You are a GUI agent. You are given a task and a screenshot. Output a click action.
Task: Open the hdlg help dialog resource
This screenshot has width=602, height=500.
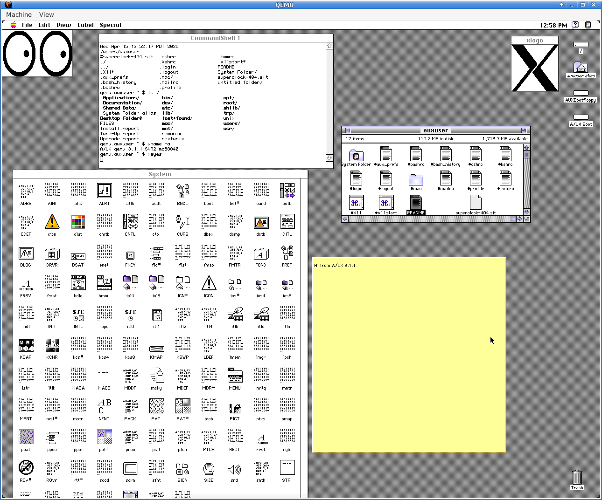coord(78,283)
